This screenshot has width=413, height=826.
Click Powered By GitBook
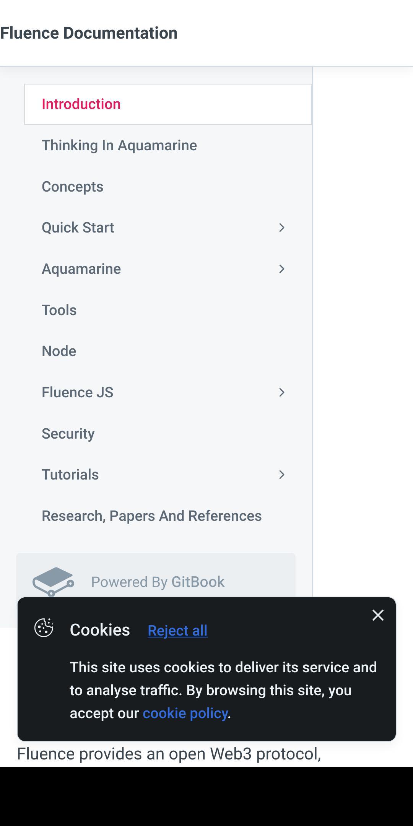point(158,582)
